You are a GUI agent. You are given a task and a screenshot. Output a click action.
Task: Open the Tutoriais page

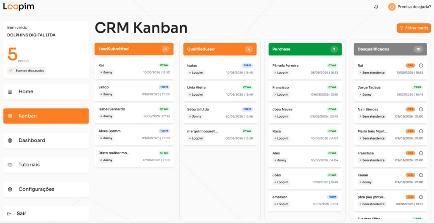point(46,165)
